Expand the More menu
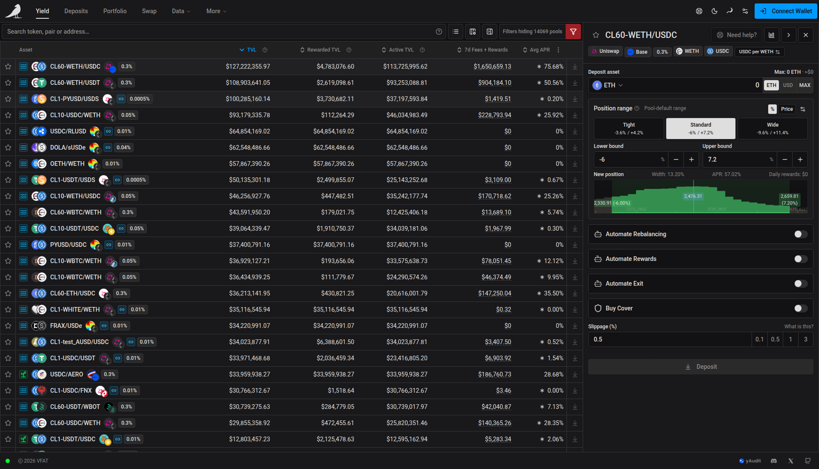Screen dimensions: 819x469 tap(216, 11)
